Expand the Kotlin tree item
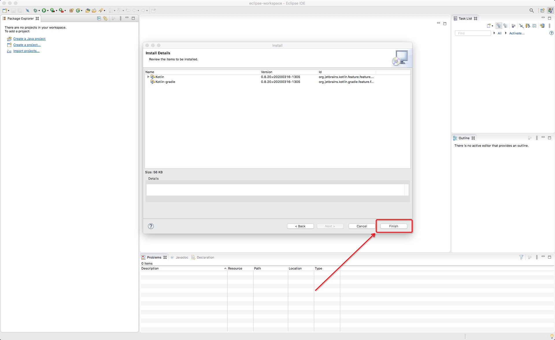Screen dimensions: 555x340 pos(148,77)
